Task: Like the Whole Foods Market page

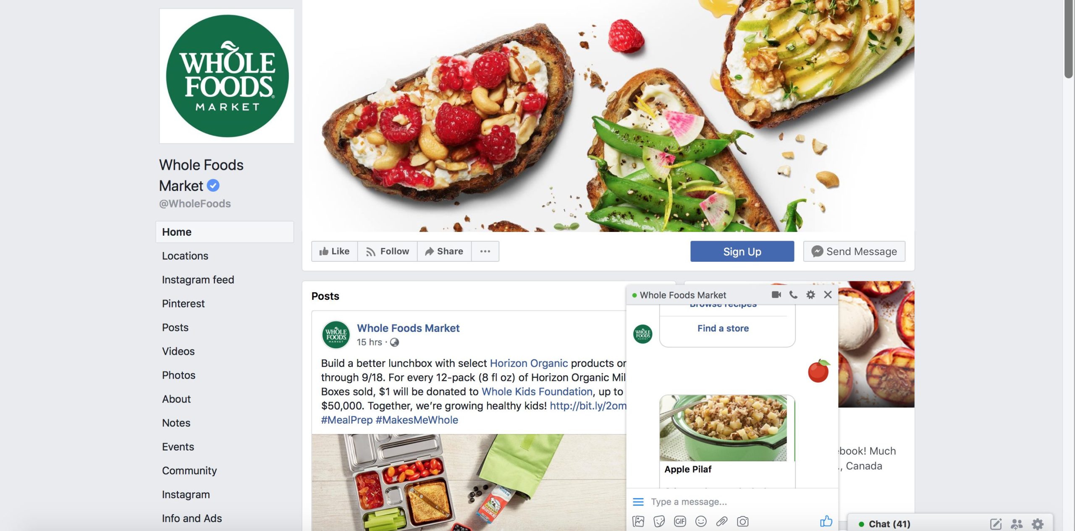Action: 334,251
